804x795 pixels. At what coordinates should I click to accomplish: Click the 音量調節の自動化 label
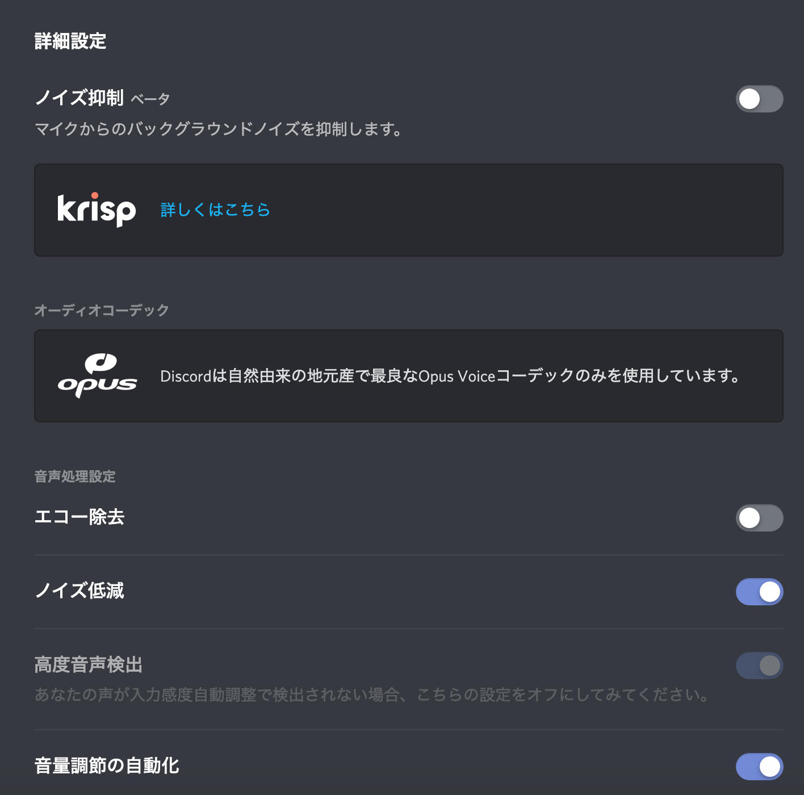click(x=107, y=766)
